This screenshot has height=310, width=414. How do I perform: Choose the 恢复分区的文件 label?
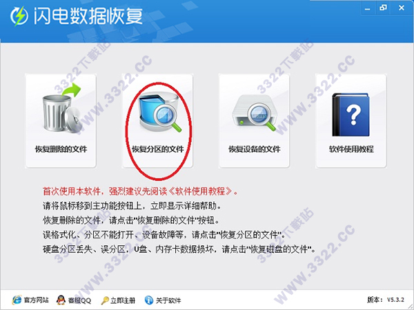coord(157,149)
